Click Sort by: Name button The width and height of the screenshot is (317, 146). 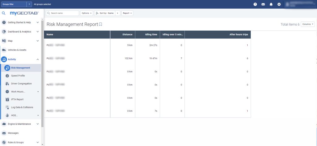104,13
